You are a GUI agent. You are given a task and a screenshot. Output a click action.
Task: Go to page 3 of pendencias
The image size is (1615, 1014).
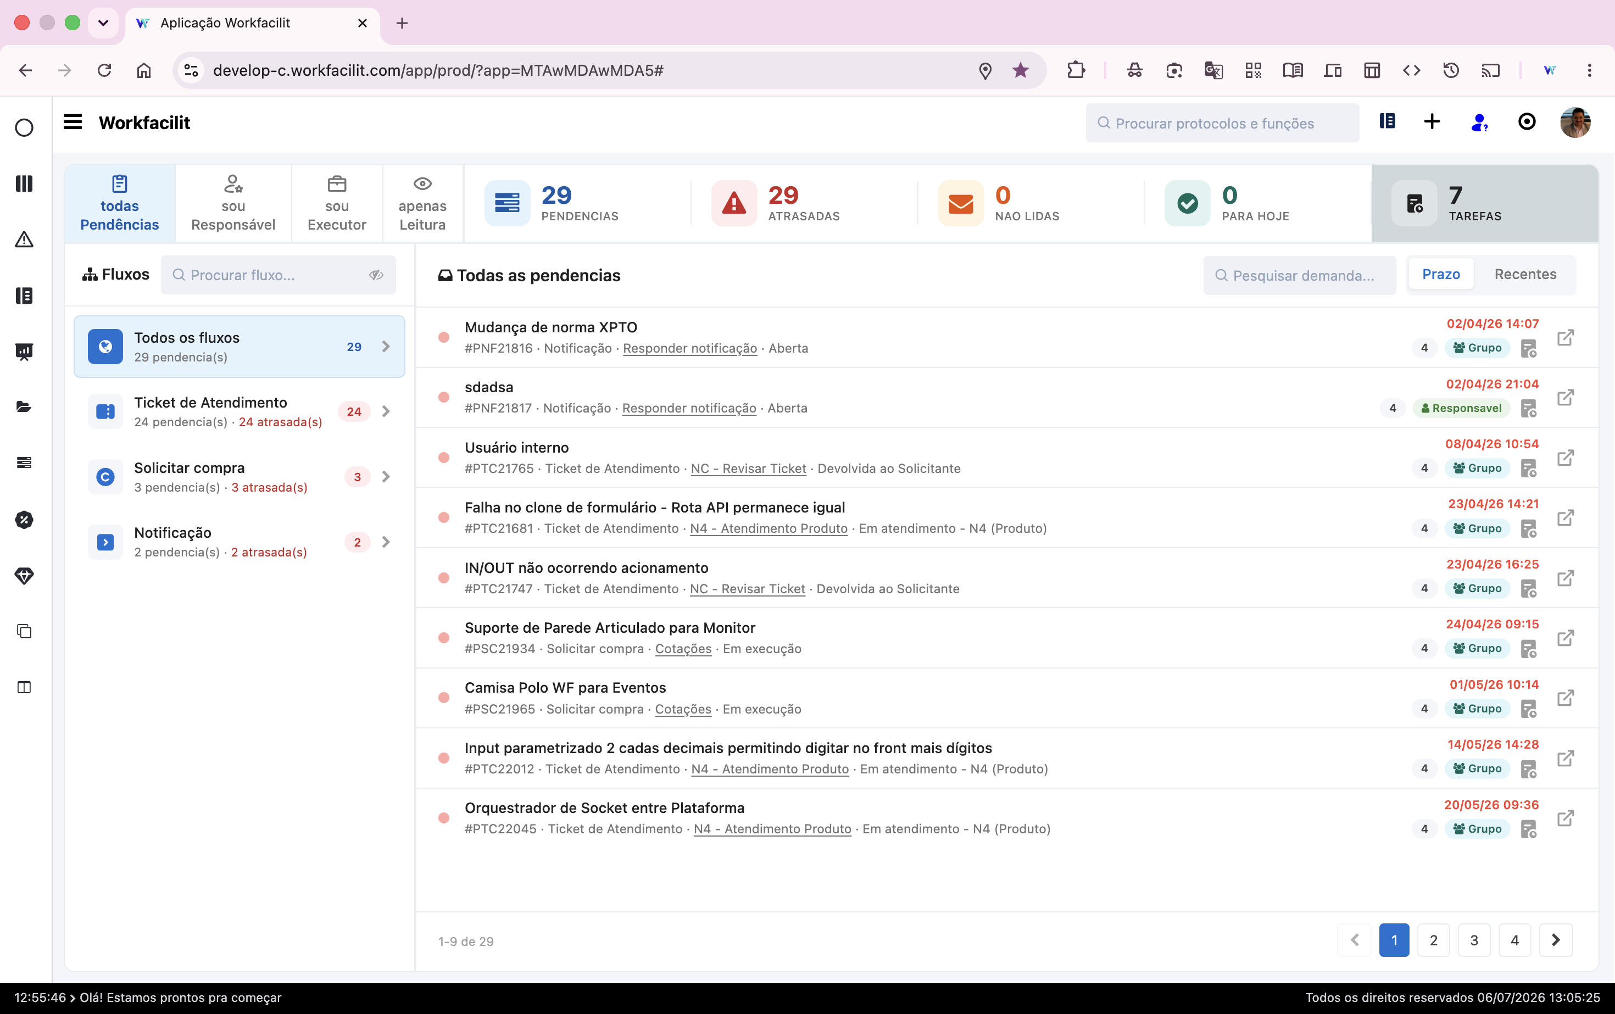pos(1474,940)
